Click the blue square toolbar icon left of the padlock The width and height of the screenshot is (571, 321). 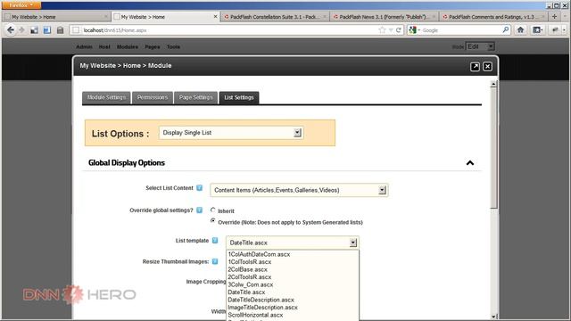point(47,30)
